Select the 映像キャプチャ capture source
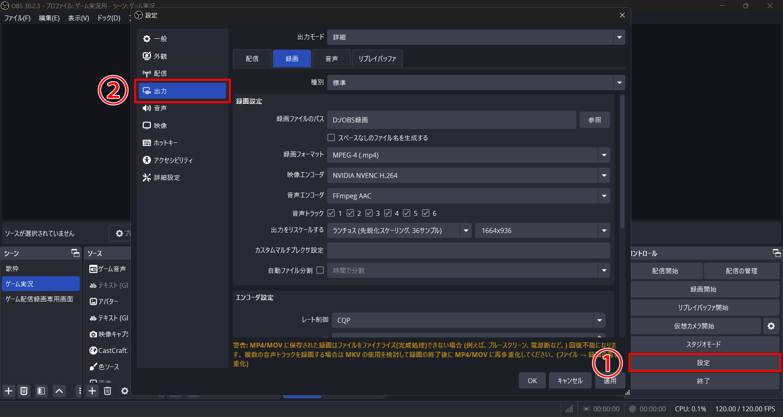Viewport: 783px width, 417px height. [108, 334]
